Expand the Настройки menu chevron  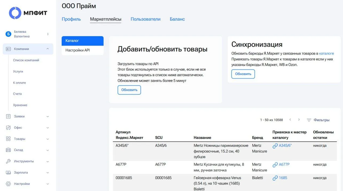(x=48, y=184)
